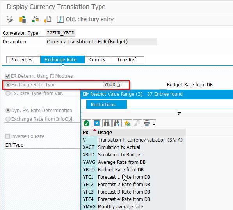Viewport: 233px width, 210px height.
Task: Cancel the value list with blue X icon
Action: pyautogui.click(x=96, y=123)
